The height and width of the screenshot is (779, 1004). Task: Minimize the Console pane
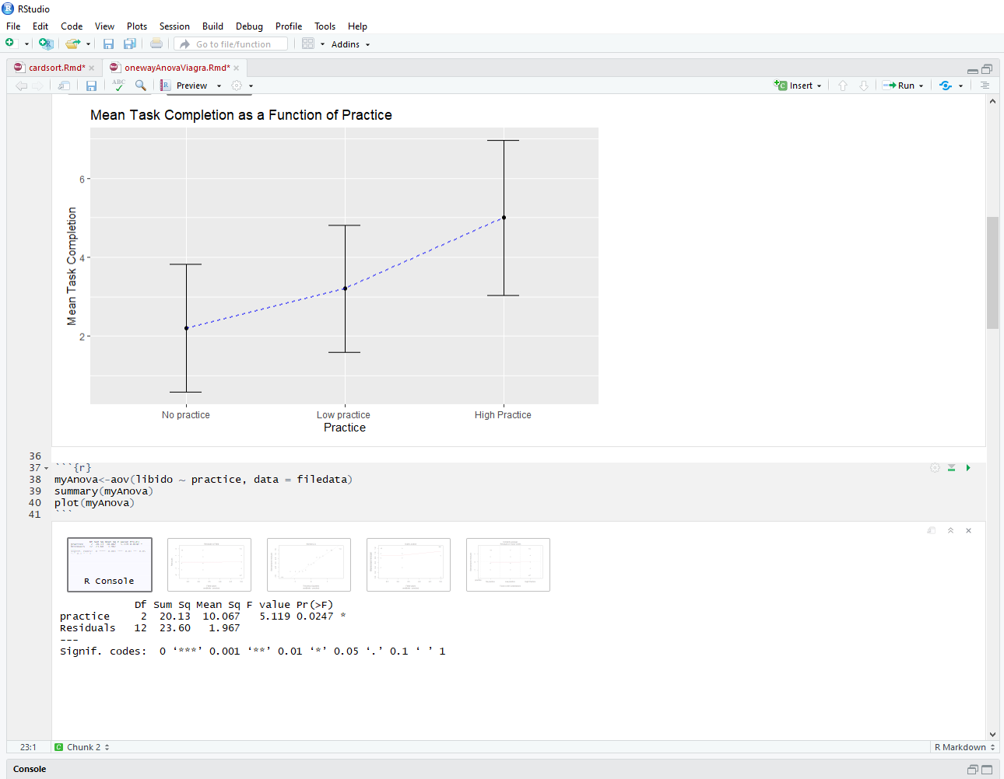(x=973, y=770)
